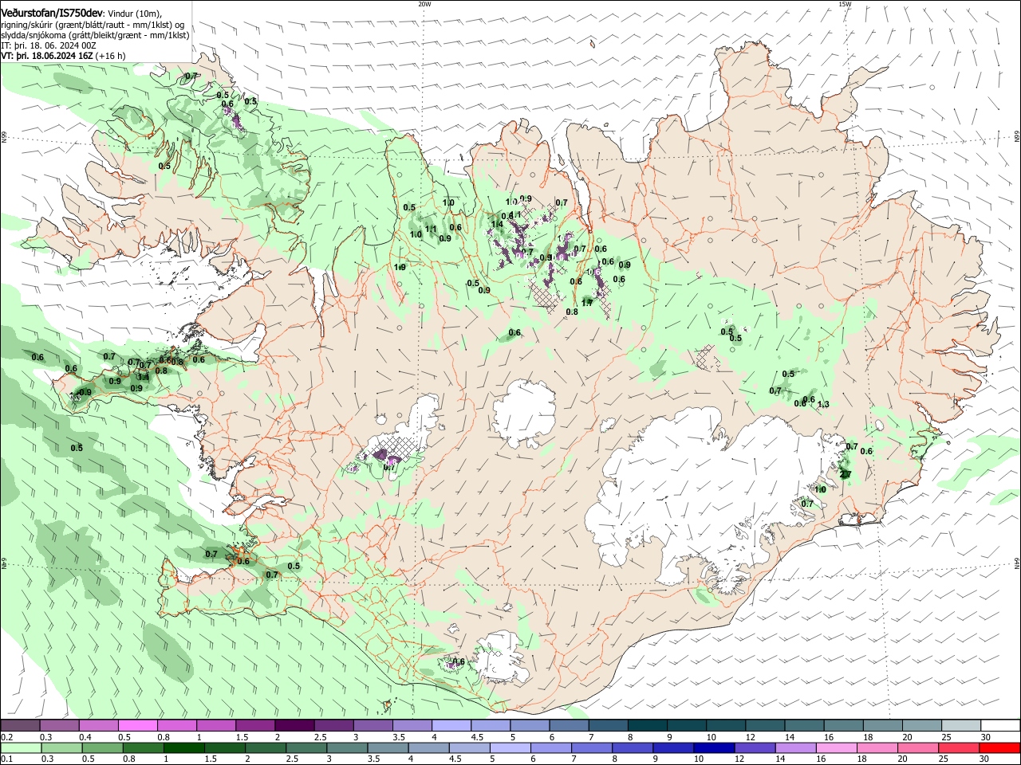Click the red bottom-row swatch between 25 and 30
Viewport: 1021px width, 765px height.
[x=960, y=748]
